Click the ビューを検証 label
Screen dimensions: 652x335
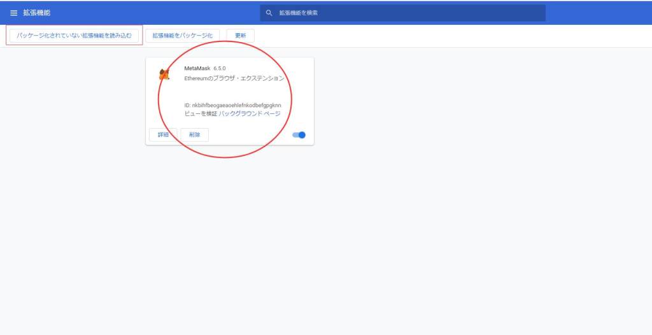[x=201, y=113]
